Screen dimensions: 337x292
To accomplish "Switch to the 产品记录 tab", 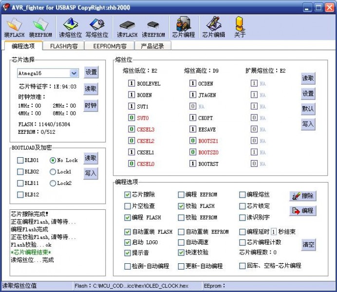I will coord(152,46).
